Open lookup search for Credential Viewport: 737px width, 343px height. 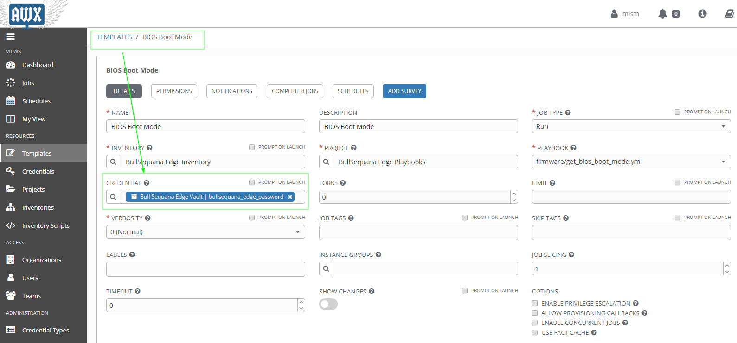click(113, 197)
